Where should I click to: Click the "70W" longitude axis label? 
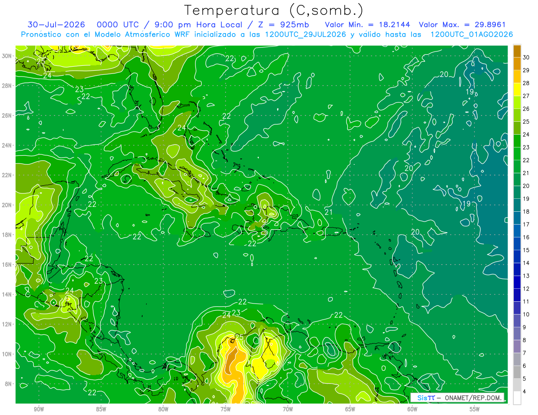(x=288, y=409)
